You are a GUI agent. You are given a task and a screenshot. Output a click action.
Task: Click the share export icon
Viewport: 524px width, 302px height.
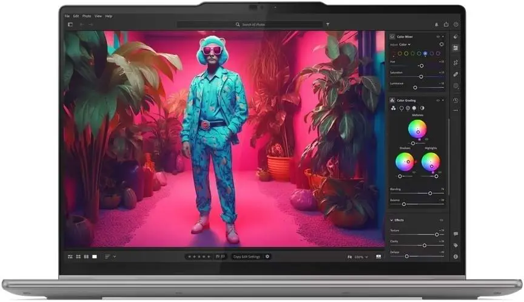click(446, 24)
